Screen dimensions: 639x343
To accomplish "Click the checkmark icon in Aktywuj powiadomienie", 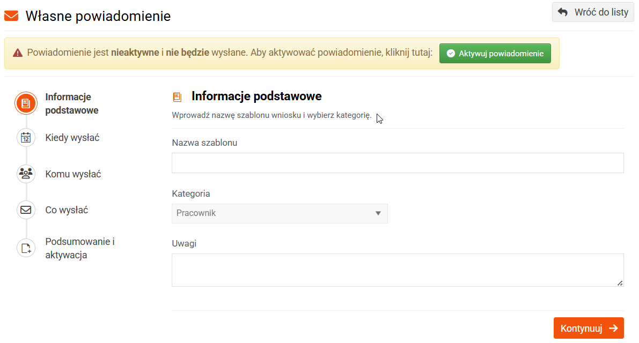I will (x=451, y=53).
